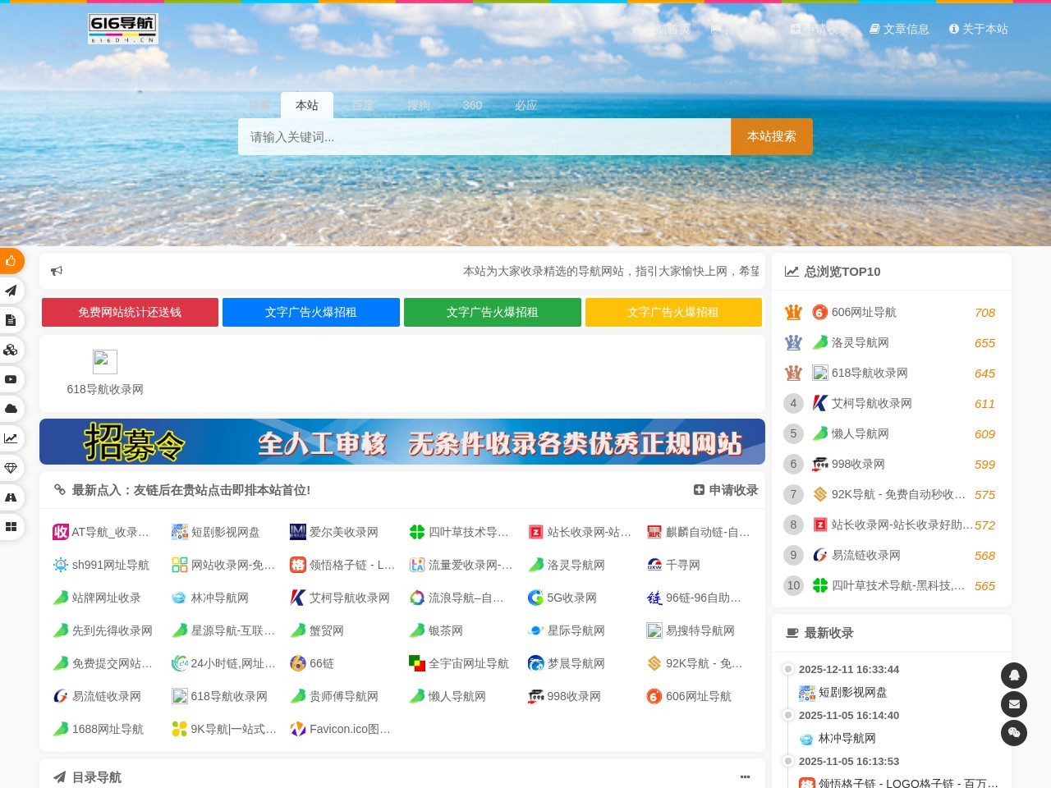Select the YouTube play icon in the sidebar
1051x788 pixels.
[11, 379]
